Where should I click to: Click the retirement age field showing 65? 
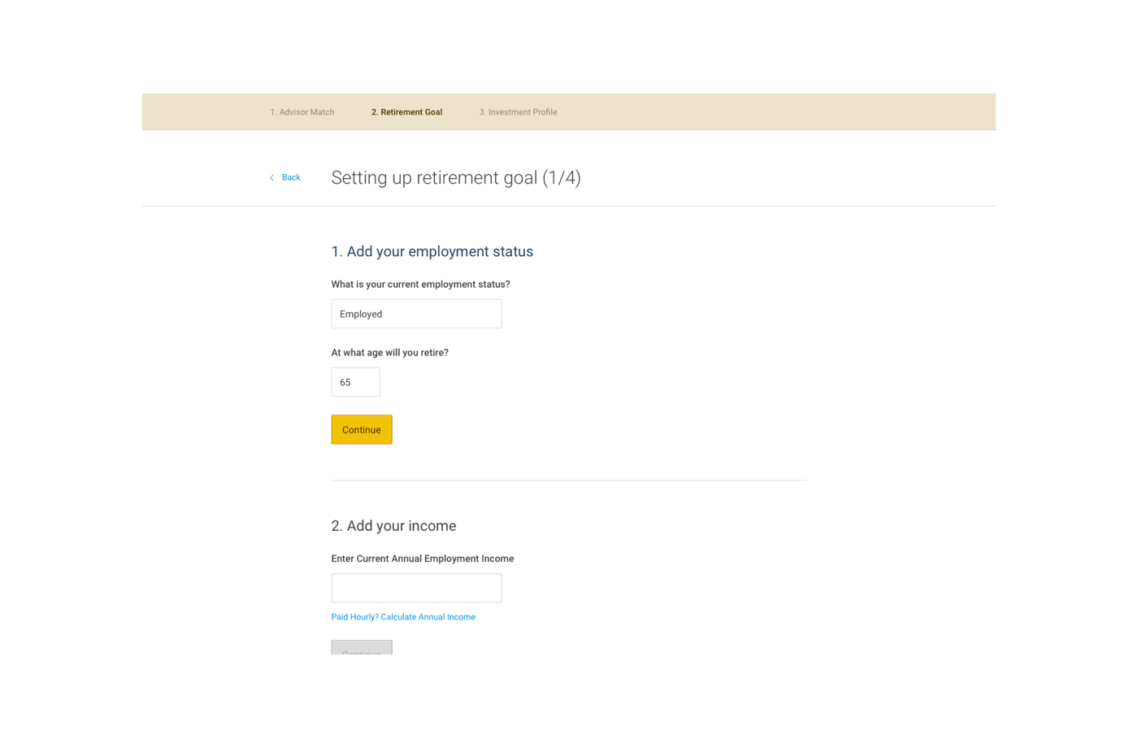(355, 382)
